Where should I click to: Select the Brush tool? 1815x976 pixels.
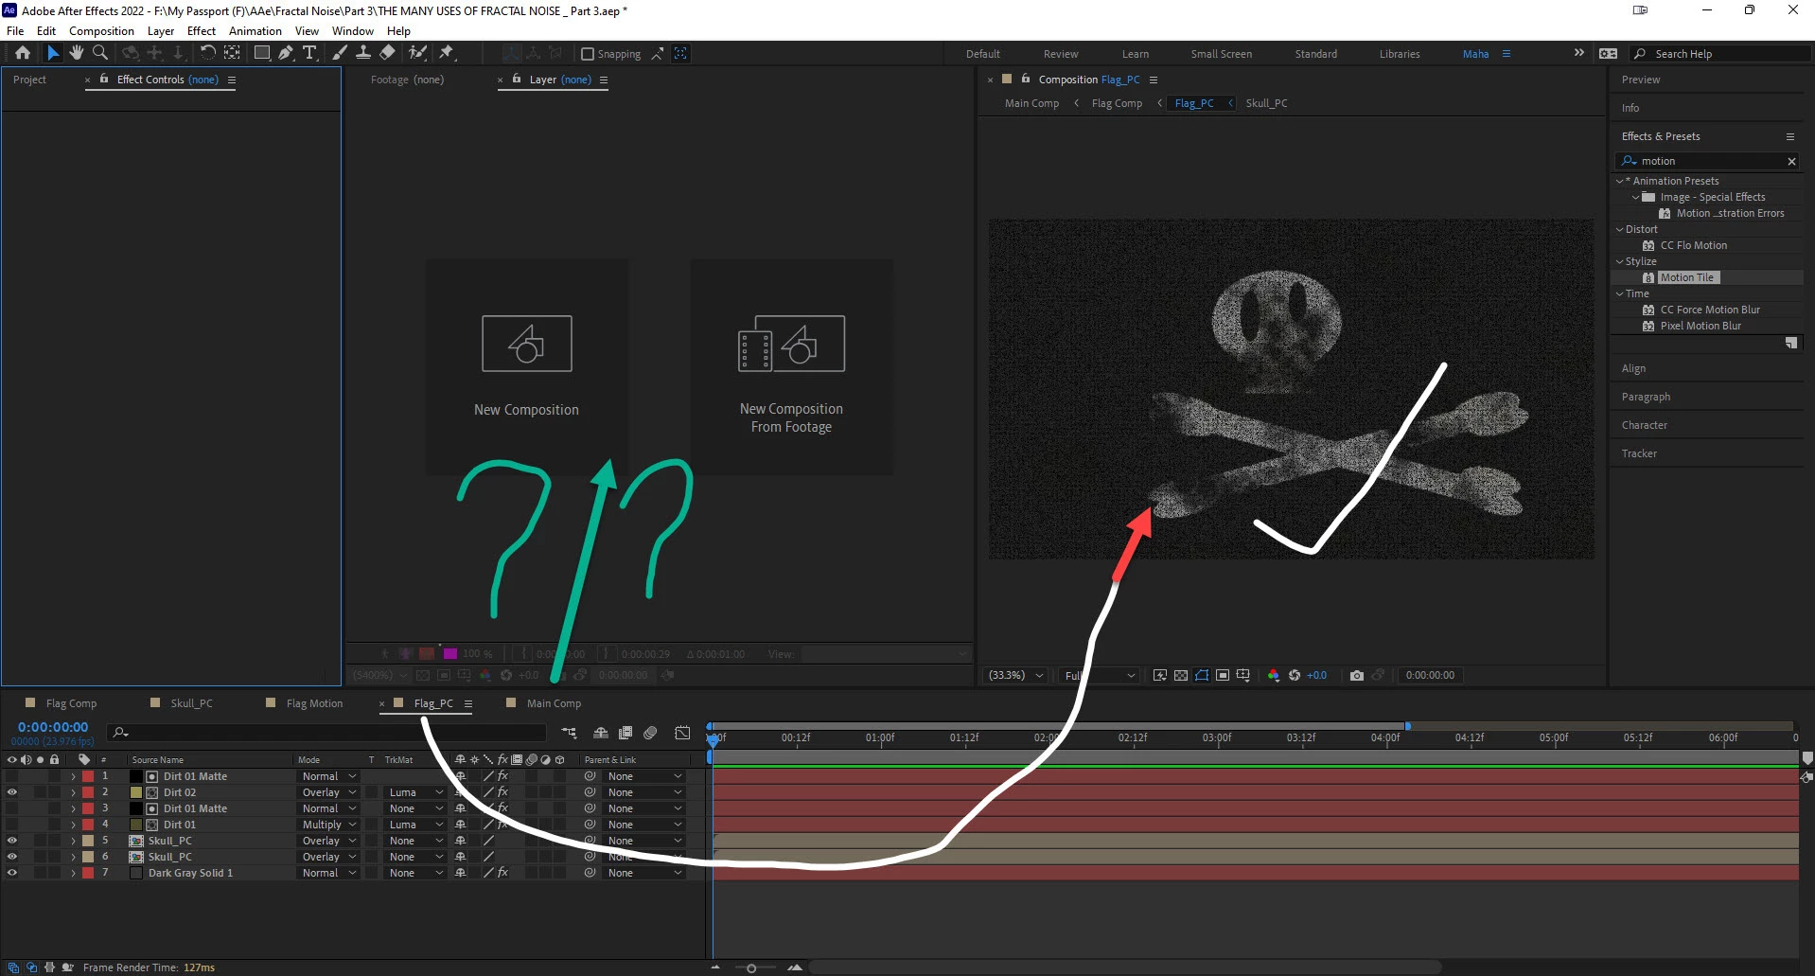340,53
